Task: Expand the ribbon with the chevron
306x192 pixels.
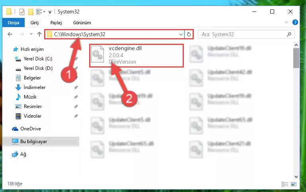Action: 286,22
